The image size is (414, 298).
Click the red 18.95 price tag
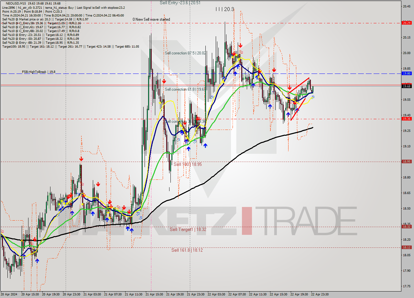[x=407, y=161]
